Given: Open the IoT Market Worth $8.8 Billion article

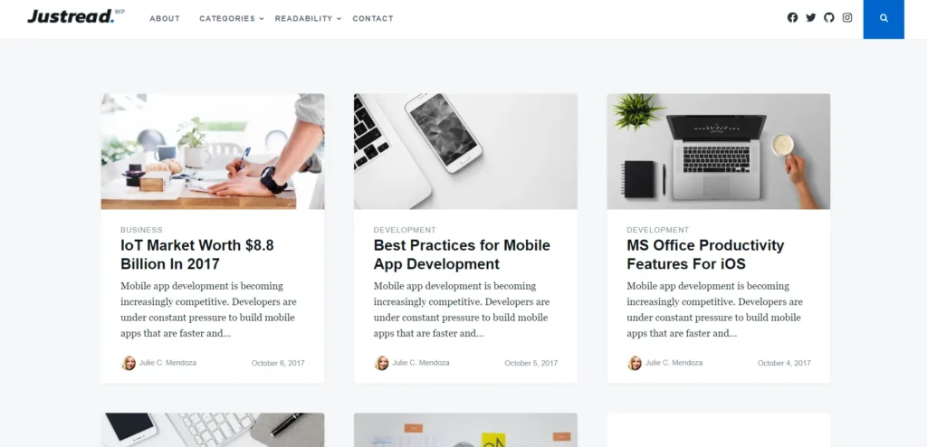Looking at the screenshot, I should pos(196,254).
